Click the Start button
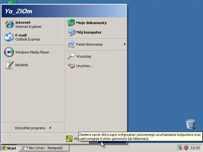 (x=9, y=148)
